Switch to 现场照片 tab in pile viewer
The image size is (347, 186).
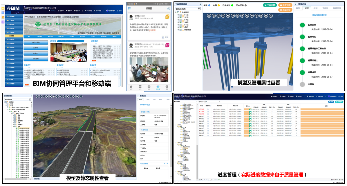click(x=337, y=8)
